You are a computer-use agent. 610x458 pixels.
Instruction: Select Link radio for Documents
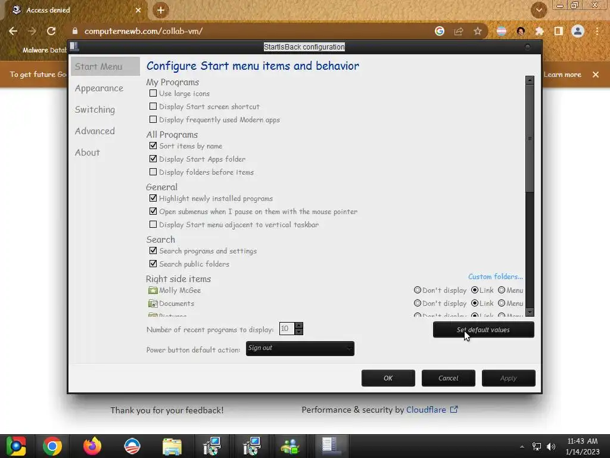click(475, 303)
